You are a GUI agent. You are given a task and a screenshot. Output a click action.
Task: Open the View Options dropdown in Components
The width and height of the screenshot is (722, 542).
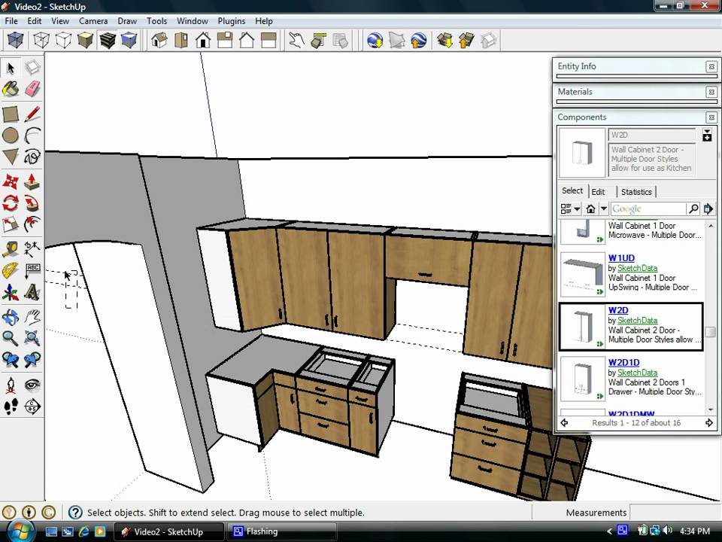[x=572, y=209]
